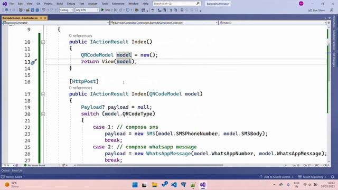This screenshot has width=338, height=190.
Task: Show hidden system tray icons
Action: (274, 185)
